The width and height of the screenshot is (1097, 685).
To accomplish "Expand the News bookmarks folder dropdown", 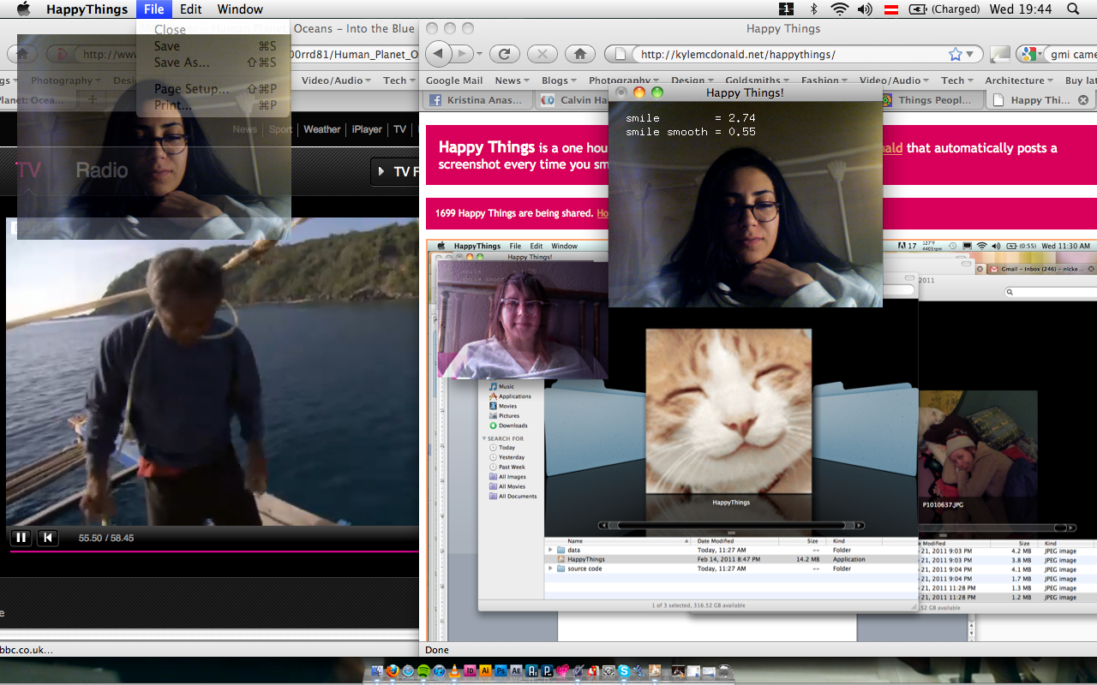I will click(x=513, y=80).
